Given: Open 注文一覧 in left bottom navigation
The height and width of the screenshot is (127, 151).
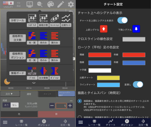Looking at the screenshot, I should 65,123.
